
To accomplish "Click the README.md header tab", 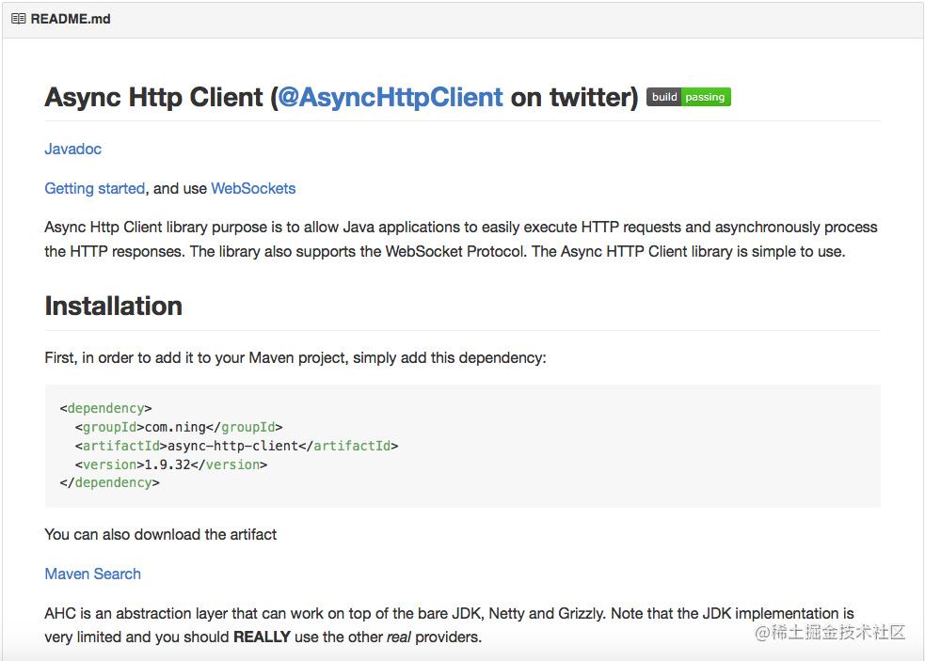I will 69,18.
